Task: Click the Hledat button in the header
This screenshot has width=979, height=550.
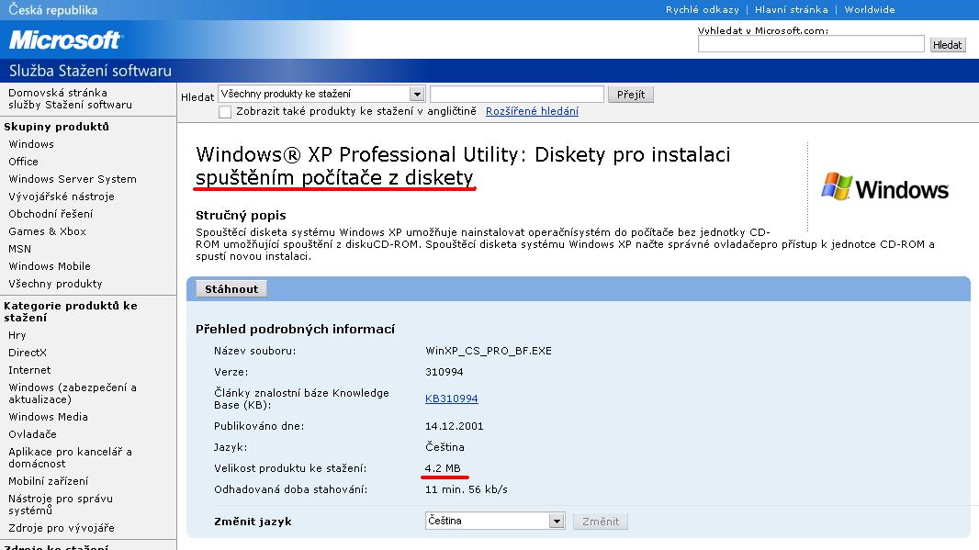Action: click(947, 44)
